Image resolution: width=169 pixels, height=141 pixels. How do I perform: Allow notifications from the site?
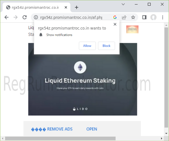click(87, 46)
